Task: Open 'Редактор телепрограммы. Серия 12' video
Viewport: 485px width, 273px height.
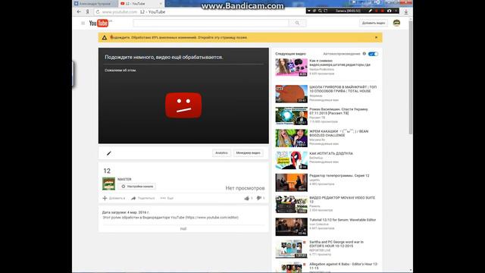Action: point(339,175)
